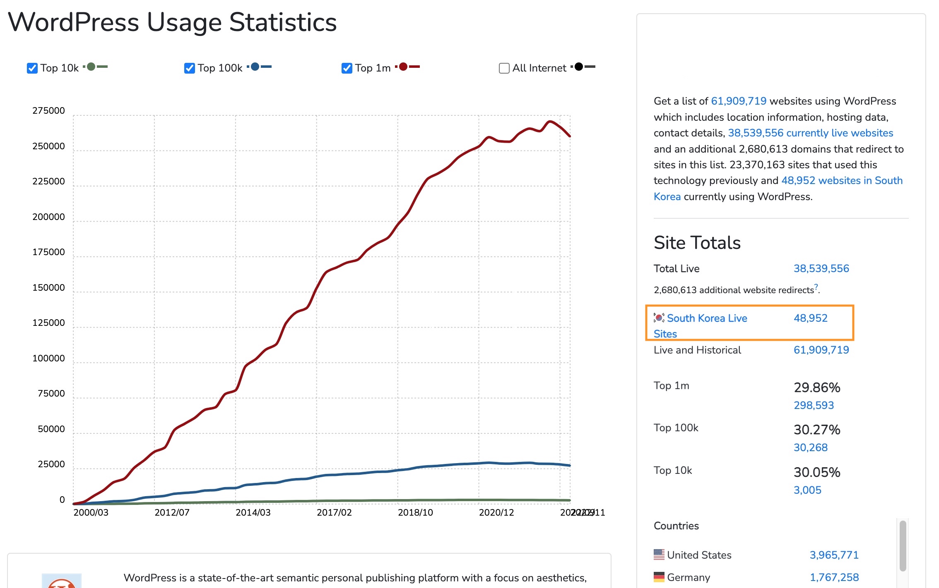The width and height of the screenshot is (939, 588).
Task: Enable the All Internet checkbox
Action: [x=504, y=68]
